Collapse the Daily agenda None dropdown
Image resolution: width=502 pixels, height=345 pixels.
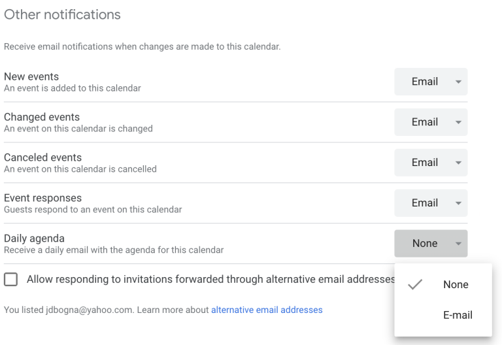click(x=431, y=244)
